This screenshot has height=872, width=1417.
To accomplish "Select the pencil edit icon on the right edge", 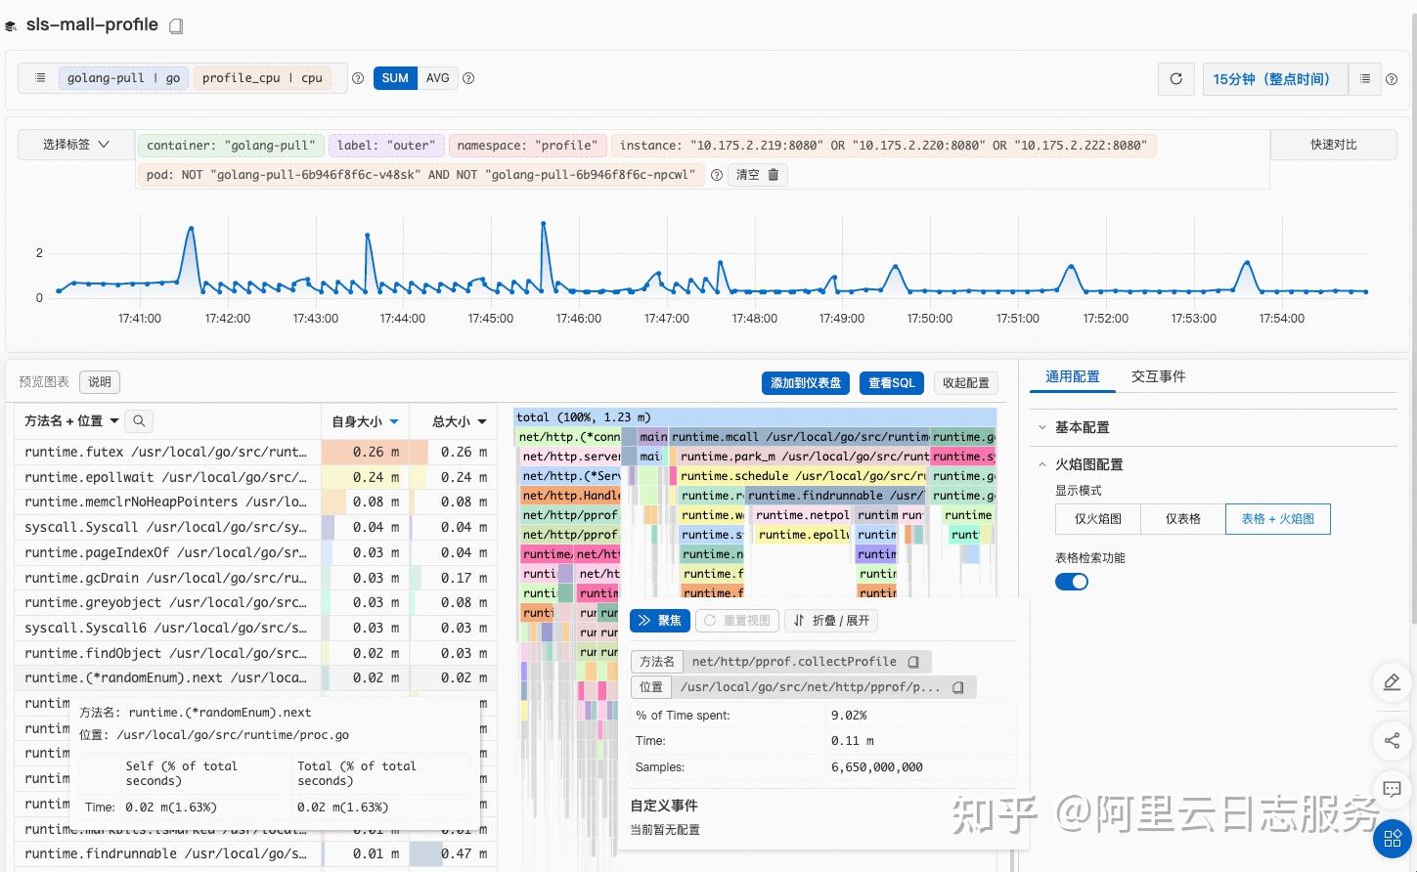I will (x=1392, y=682).
